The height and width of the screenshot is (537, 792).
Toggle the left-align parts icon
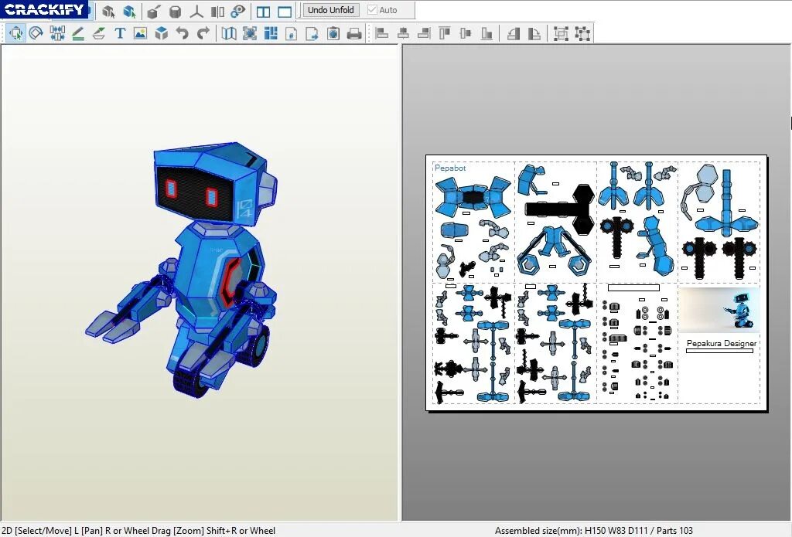pyautogui.click(x=384, y=33)
